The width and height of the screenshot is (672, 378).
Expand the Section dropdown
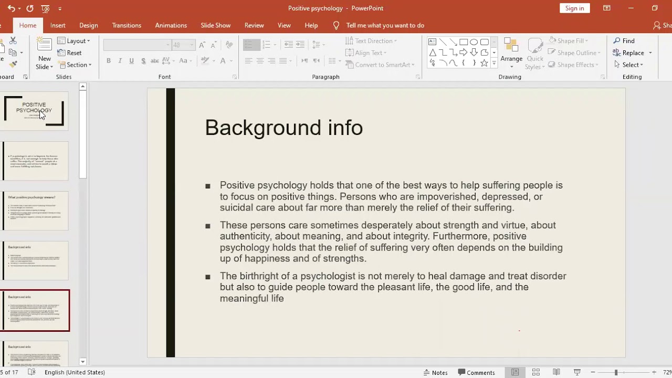coord(75,65)
